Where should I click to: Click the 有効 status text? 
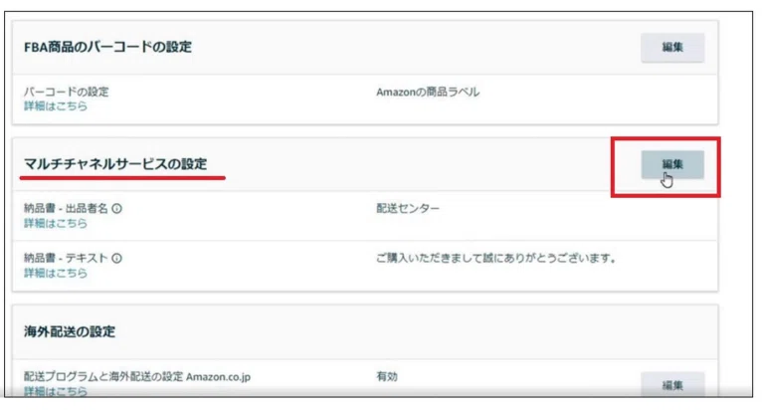[387, 376]
